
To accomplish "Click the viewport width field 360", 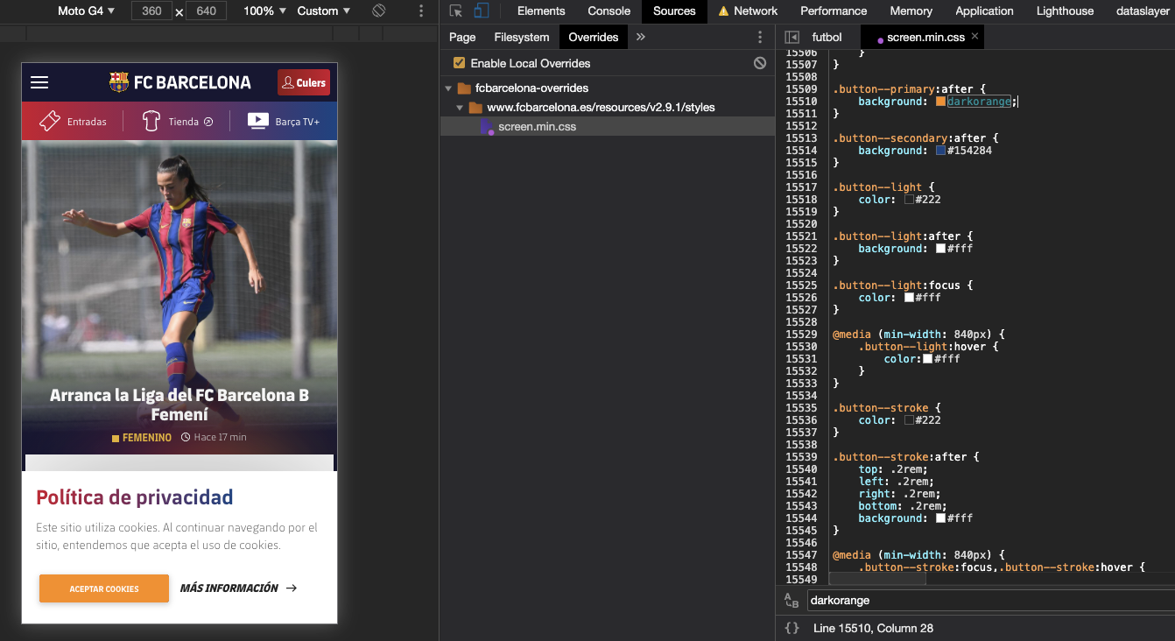I will point(151,11).
